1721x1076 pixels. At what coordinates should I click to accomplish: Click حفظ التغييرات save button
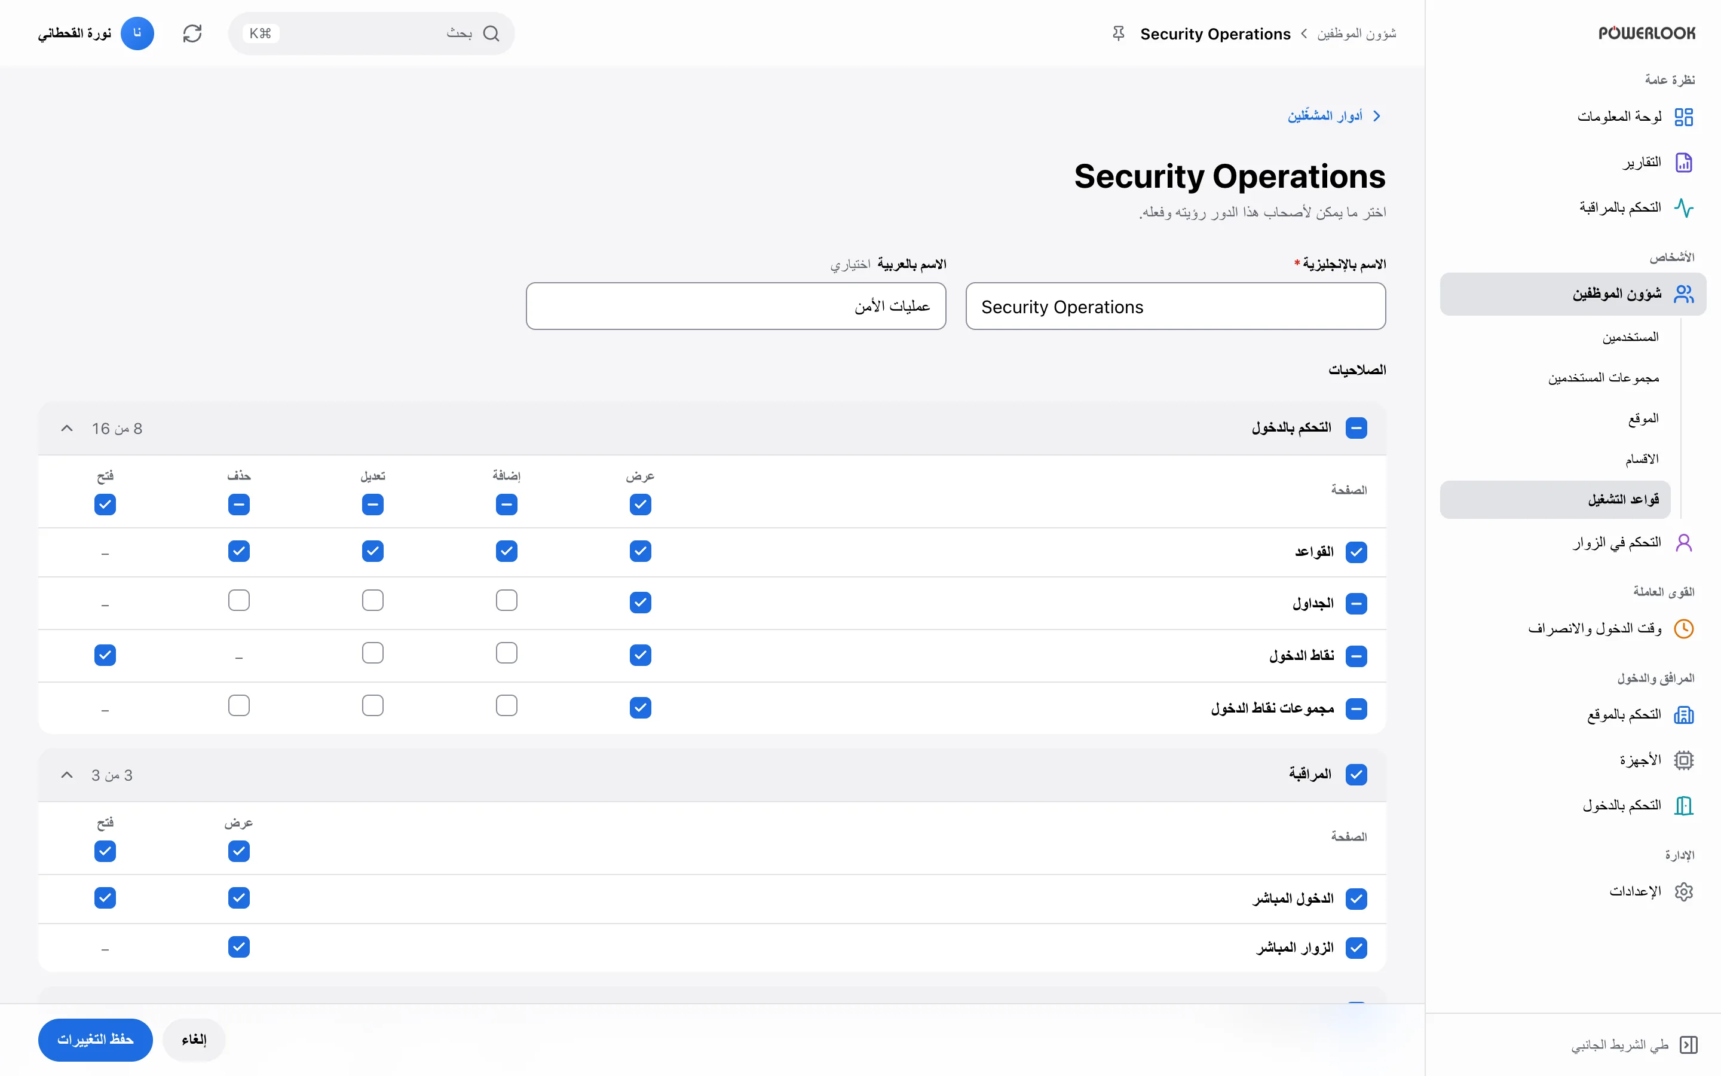(x=95, y=1040)
